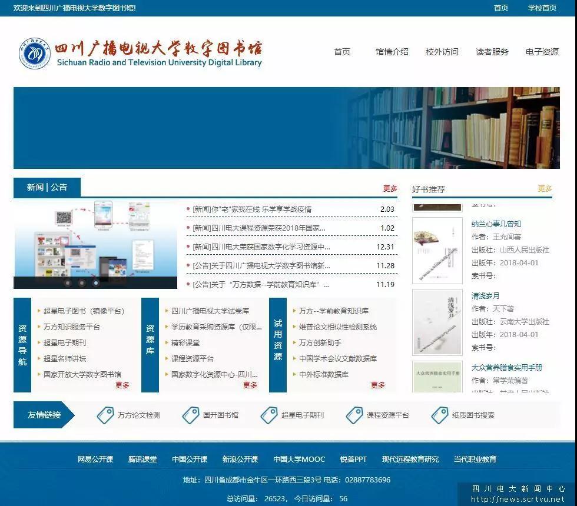The image size is (577, 506).
Task: Click the 学校首页 link at top
Action: click(x=542, y=8)
